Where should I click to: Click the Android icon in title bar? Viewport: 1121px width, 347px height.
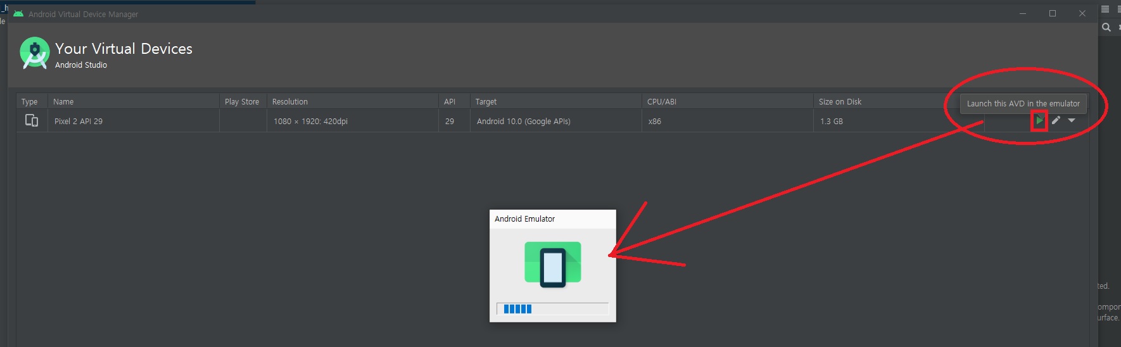tap(18, 13)
